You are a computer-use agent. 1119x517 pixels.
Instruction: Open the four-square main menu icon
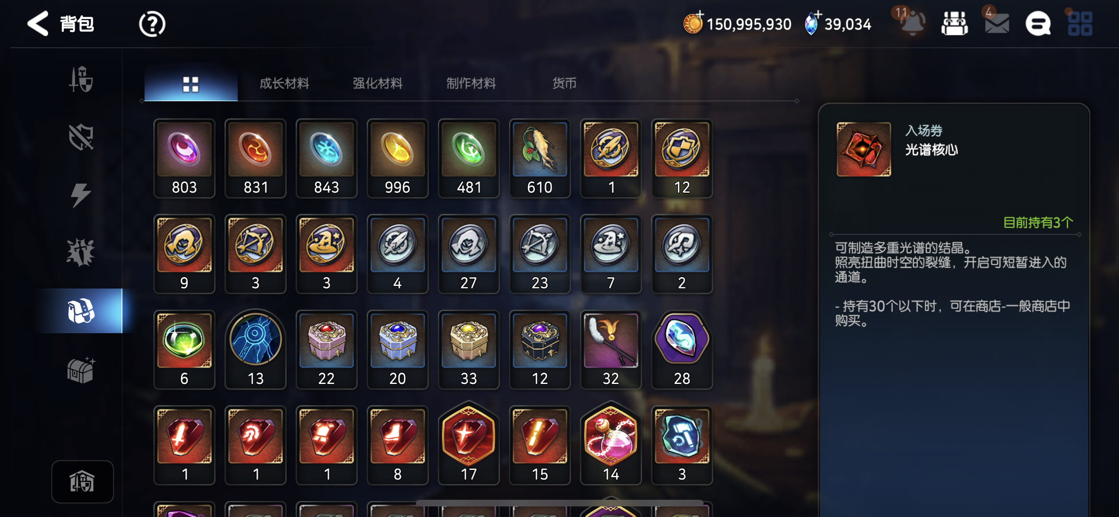click(1080, 23)
